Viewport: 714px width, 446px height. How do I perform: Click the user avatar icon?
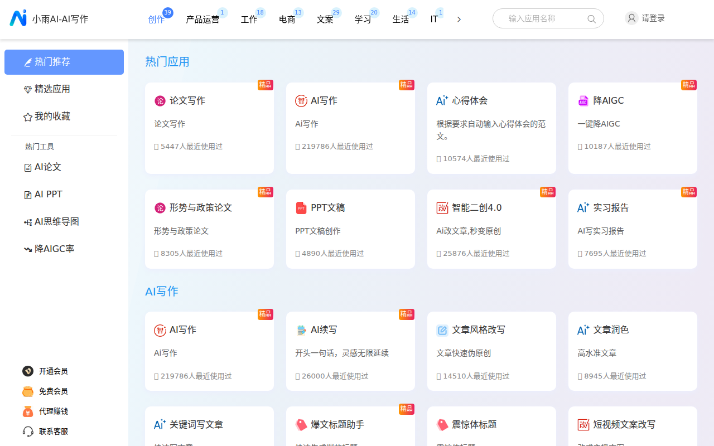(631, 18)
